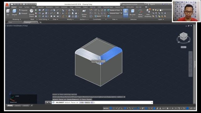Click the viewport controls label
201x113 pixels.
point(6,26)
